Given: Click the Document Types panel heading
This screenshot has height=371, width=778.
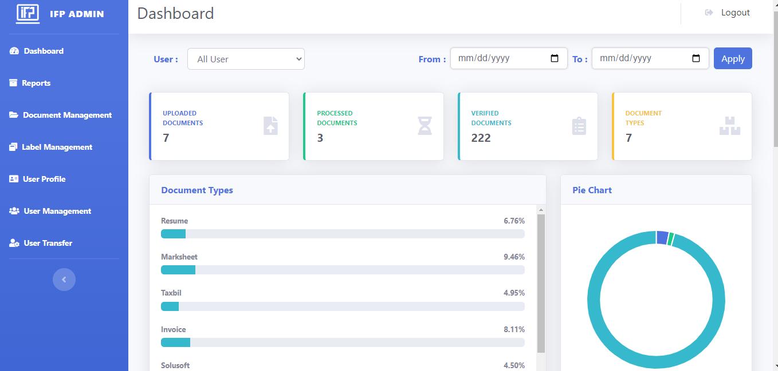Looking at the screenshot, I should (197, 190).
